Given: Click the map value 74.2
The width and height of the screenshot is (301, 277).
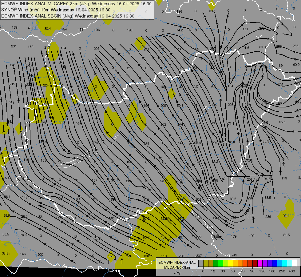Looking at the screenshot, I should point(180,30).
